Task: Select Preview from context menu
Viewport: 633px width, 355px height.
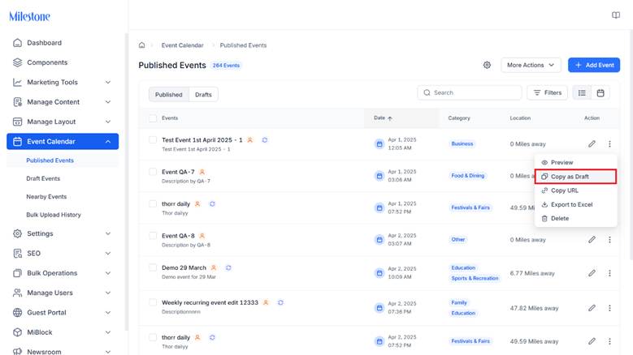Action: coord(575,162)
